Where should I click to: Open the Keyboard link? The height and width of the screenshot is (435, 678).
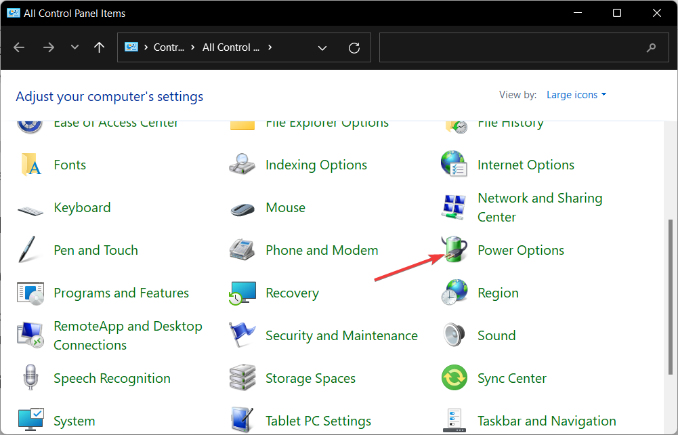coord(82,207)
